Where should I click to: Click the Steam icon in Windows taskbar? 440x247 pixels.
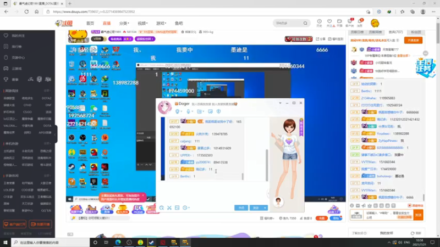[x=152, y=242]
